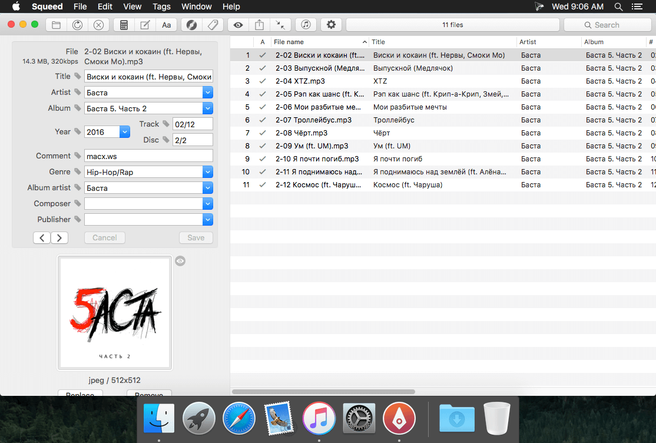Sort by the File name column header
The width and height of the screenshot is (656, 443).
pos(320,42)
